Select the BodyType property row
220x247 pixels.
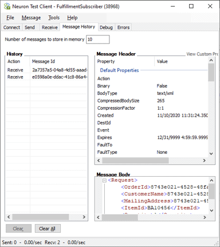152,93
